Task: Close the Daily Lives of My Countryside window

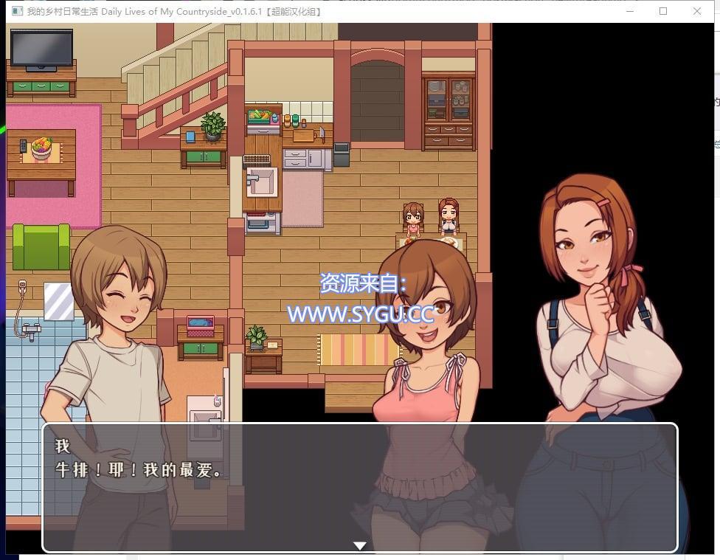Action: 696,11
